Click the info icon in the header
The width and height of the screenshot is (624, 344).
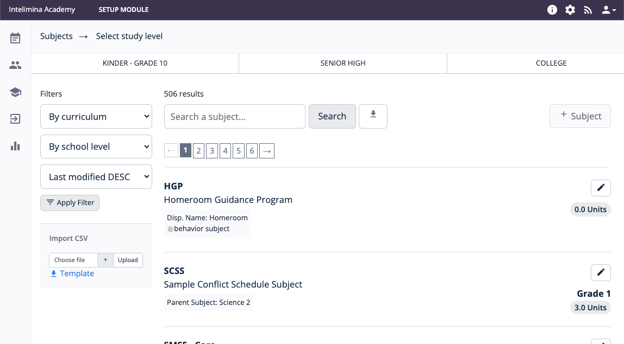tap(552, 10)
